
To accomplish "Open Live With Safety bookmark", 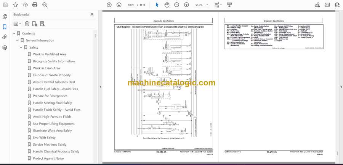I will (x=44, y=138).
